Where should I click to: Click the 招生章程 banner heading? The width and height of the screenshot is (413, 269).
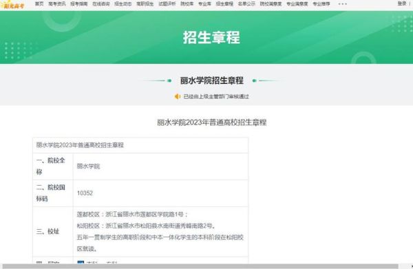coord(211,37)
